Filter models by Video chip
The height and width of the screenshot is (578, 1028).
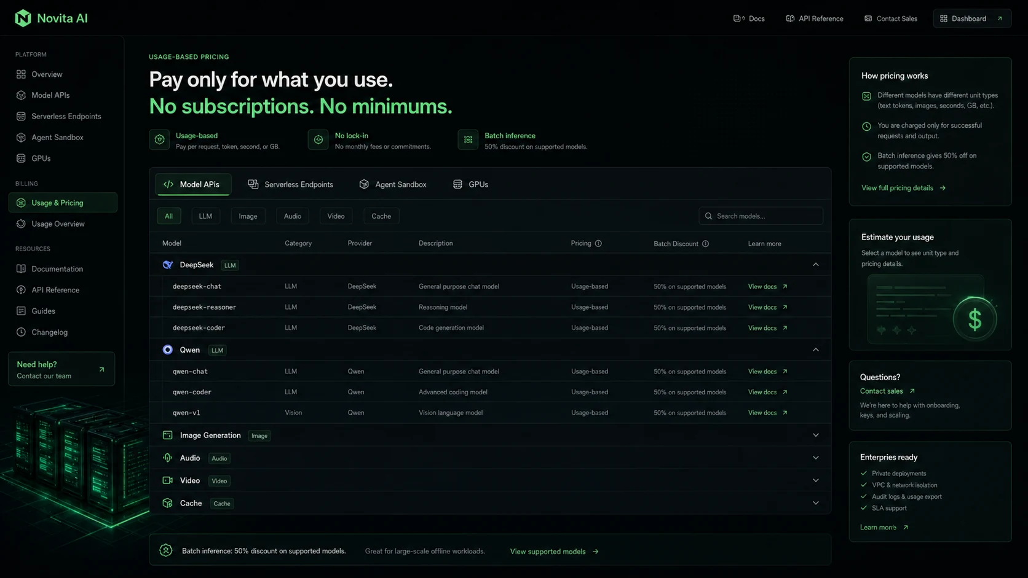coord(336,216)
